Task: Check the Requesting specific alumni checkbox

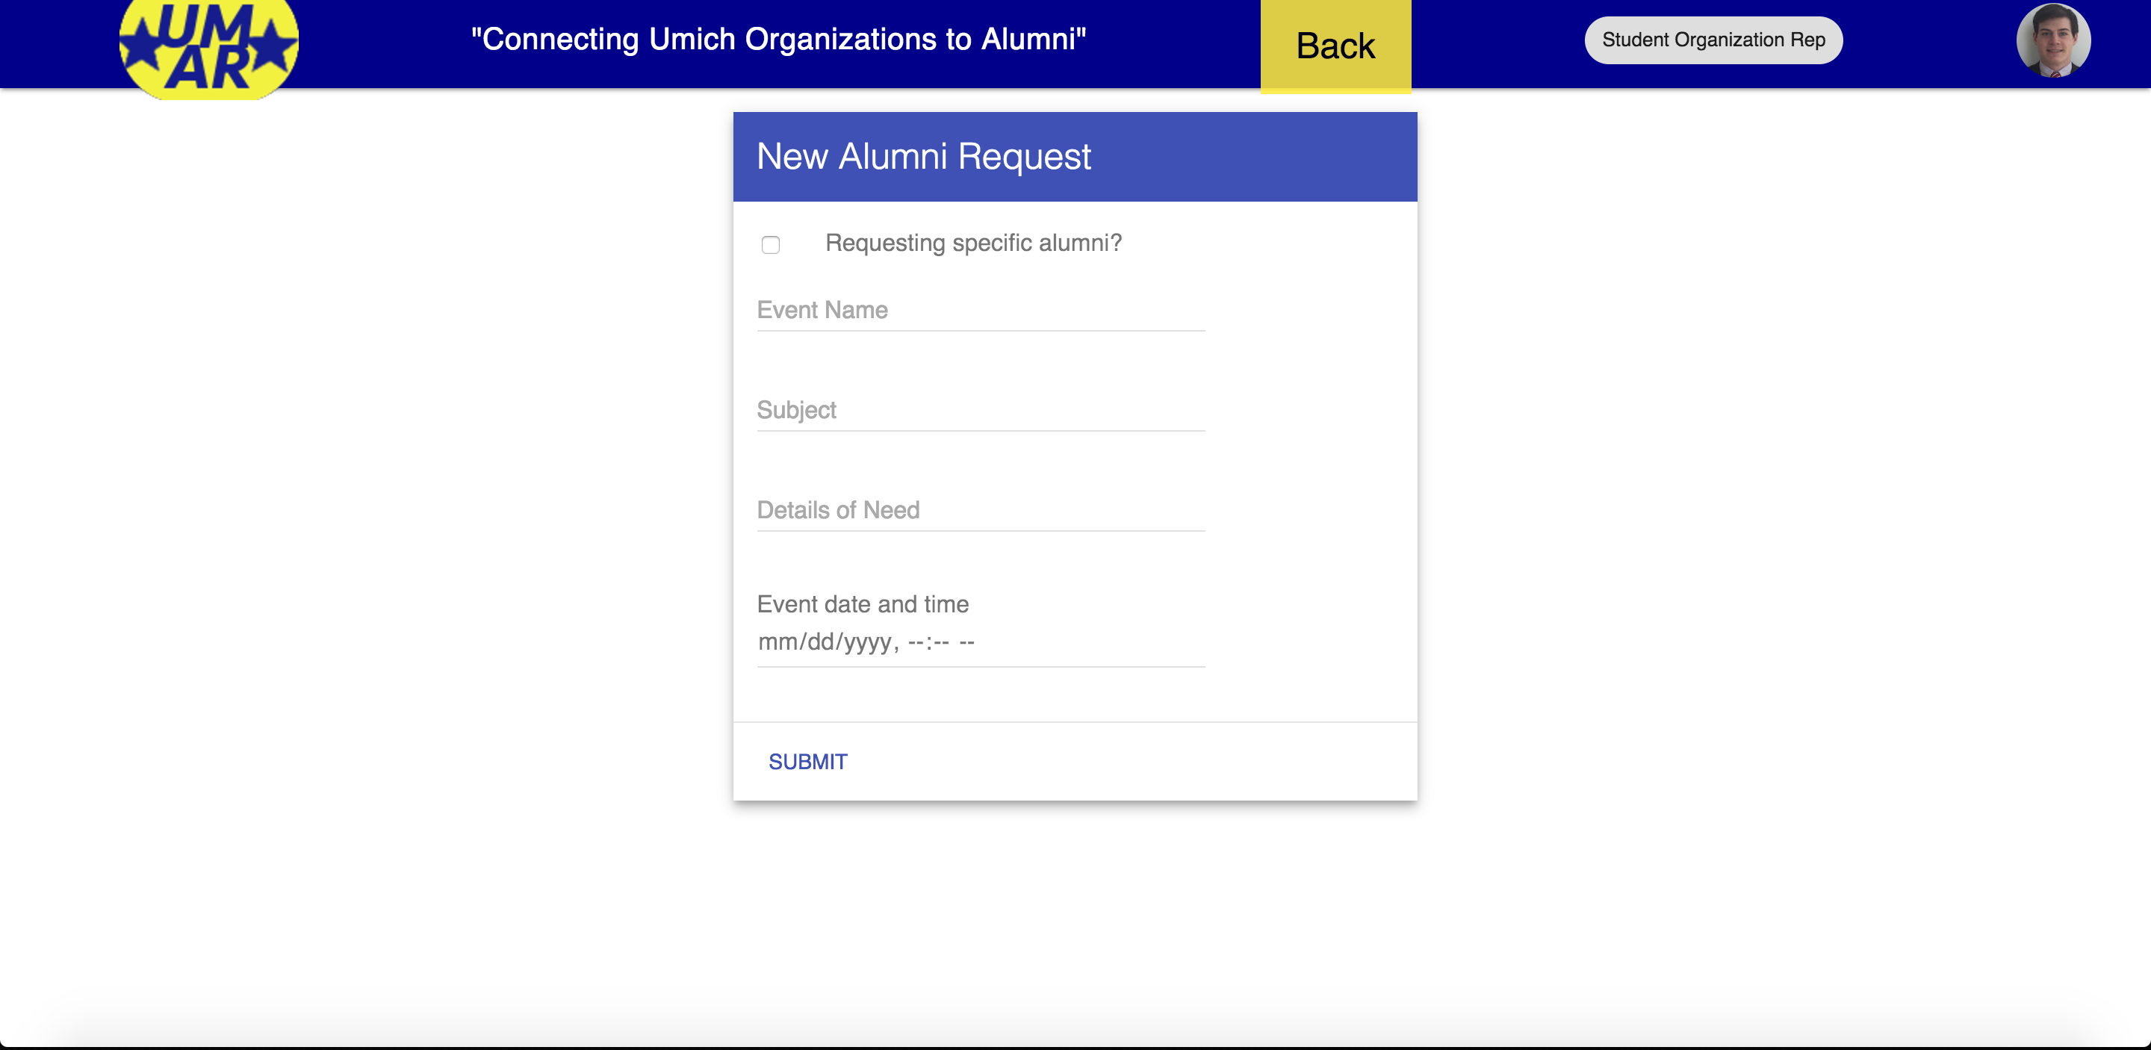Action: 770,244
